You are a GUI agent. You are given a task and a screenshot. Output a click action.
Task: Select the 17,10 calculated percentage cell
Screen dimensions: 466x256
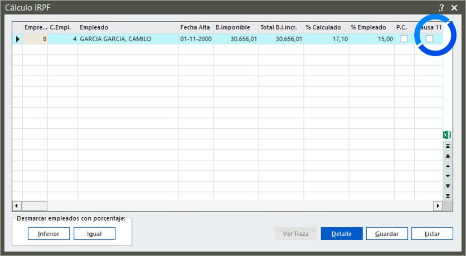pyautogui.click(x=326, y=39)
